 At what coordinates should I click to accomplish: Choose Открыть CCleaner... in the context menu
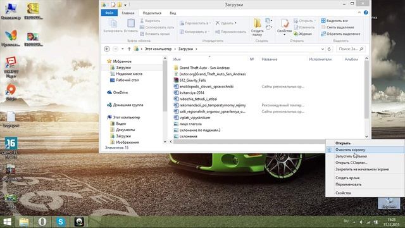click(351, 163)
